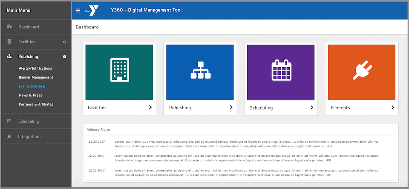This screenshot has width=409, height=189.
Task: Toggle the hamburger menu icon
Action: [78, 10]
